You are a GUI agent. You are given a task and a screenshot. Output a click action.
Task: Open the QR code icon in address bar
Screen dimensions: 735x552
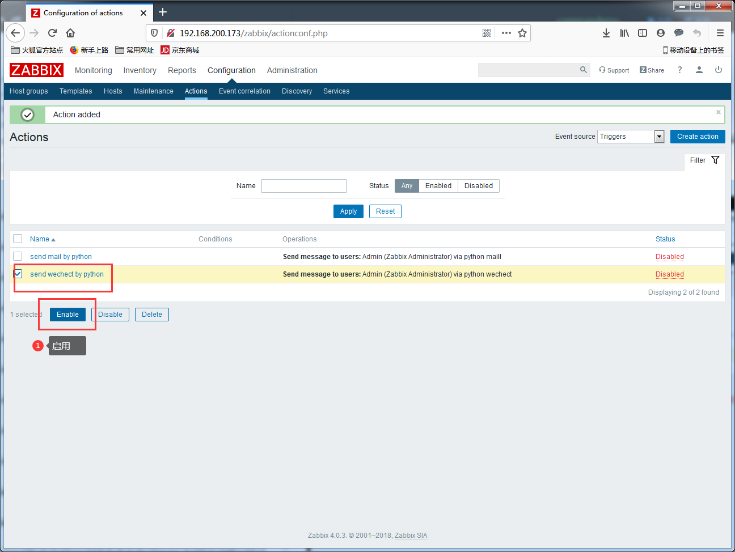(487, 33)
